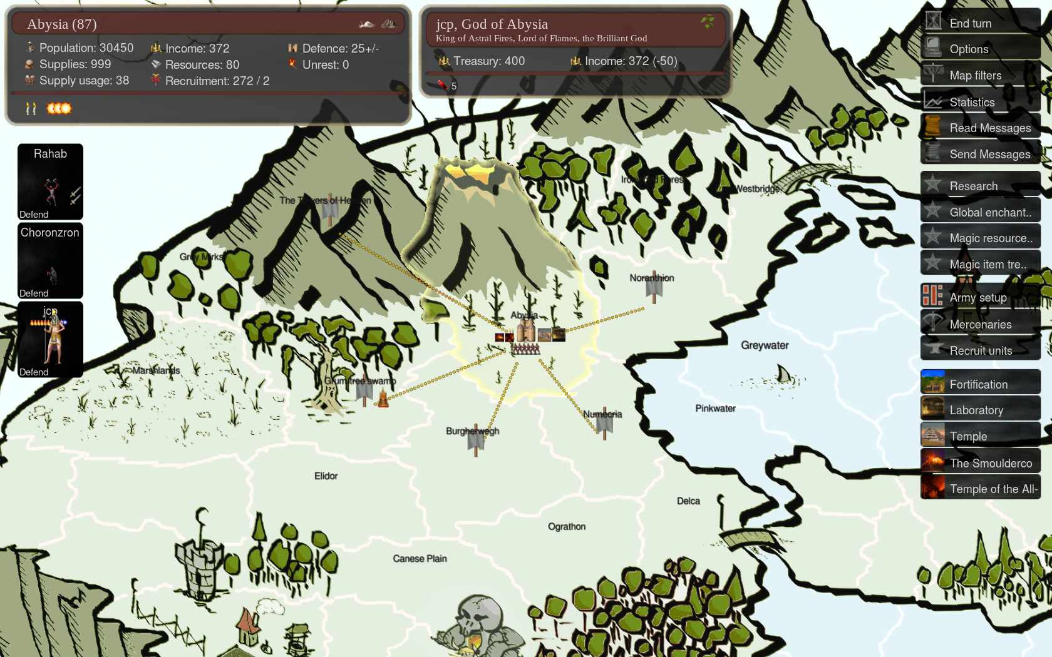1052x657 pixels.
Task: Open the Options menu
Action: tap(981, 48)
